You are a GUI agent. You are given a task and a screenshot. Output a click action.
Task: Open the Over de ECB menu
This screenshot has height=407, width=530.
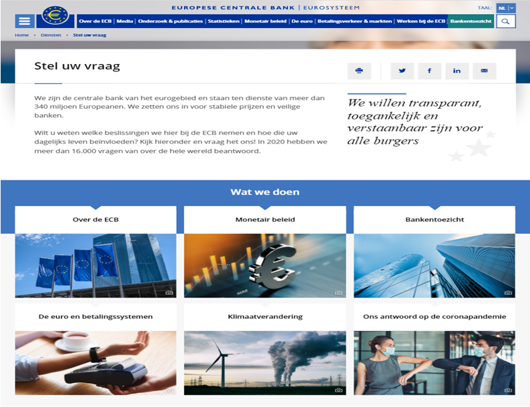[x=95, y=21]
